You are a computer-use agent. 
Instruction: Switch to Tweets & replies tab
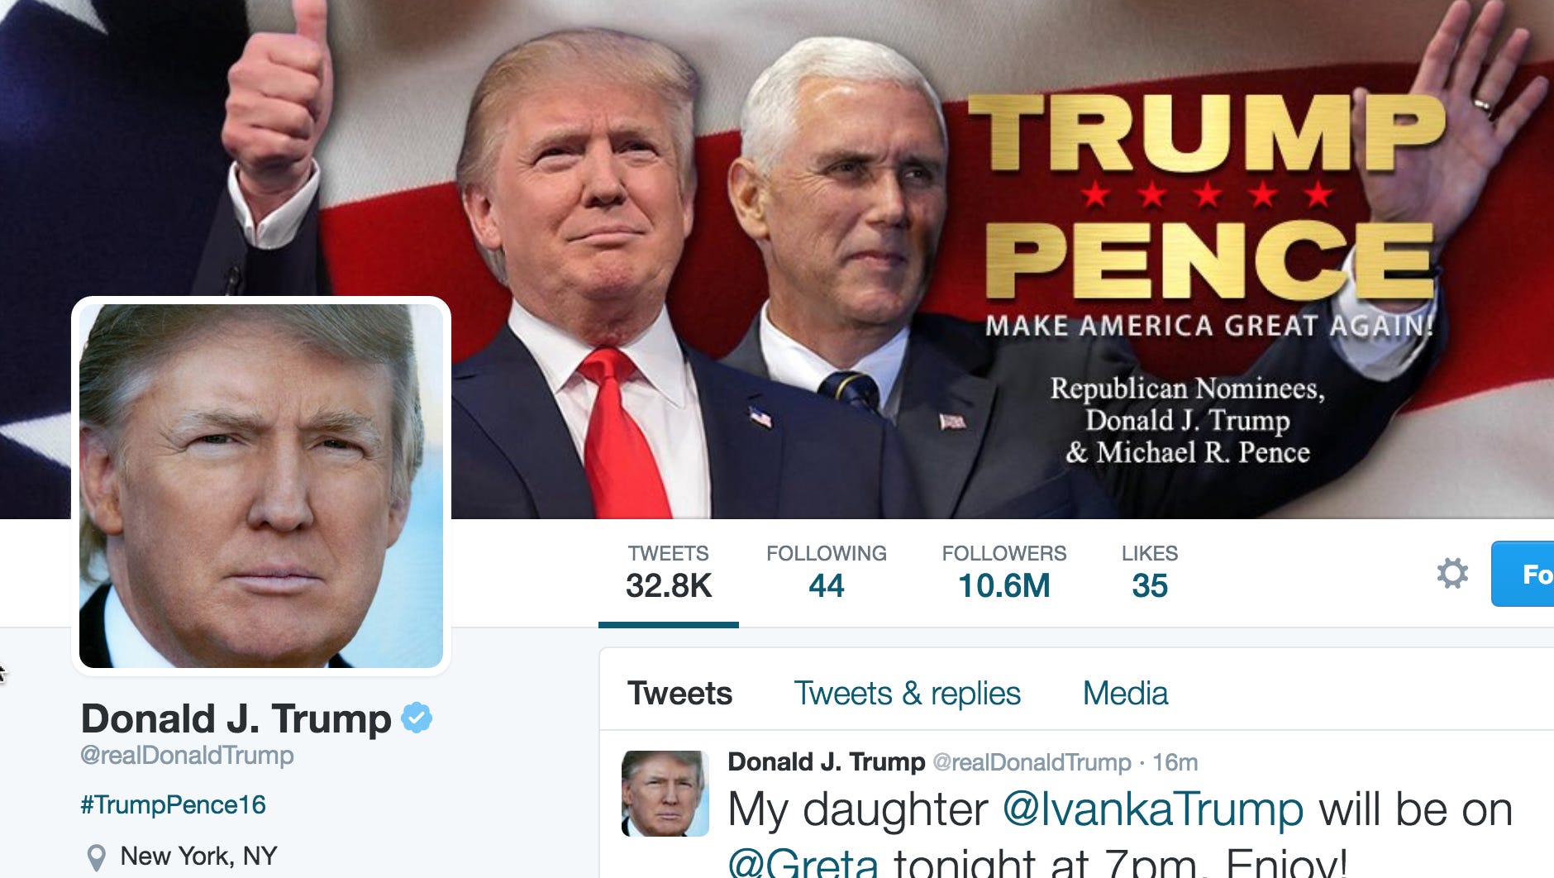click(907, 693)
